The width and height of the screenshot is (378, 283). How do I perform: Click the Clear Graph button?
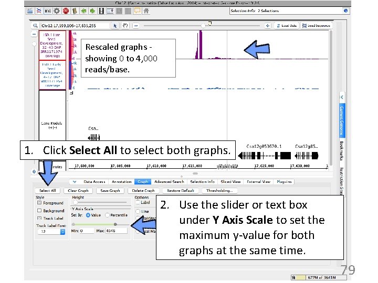78,191
